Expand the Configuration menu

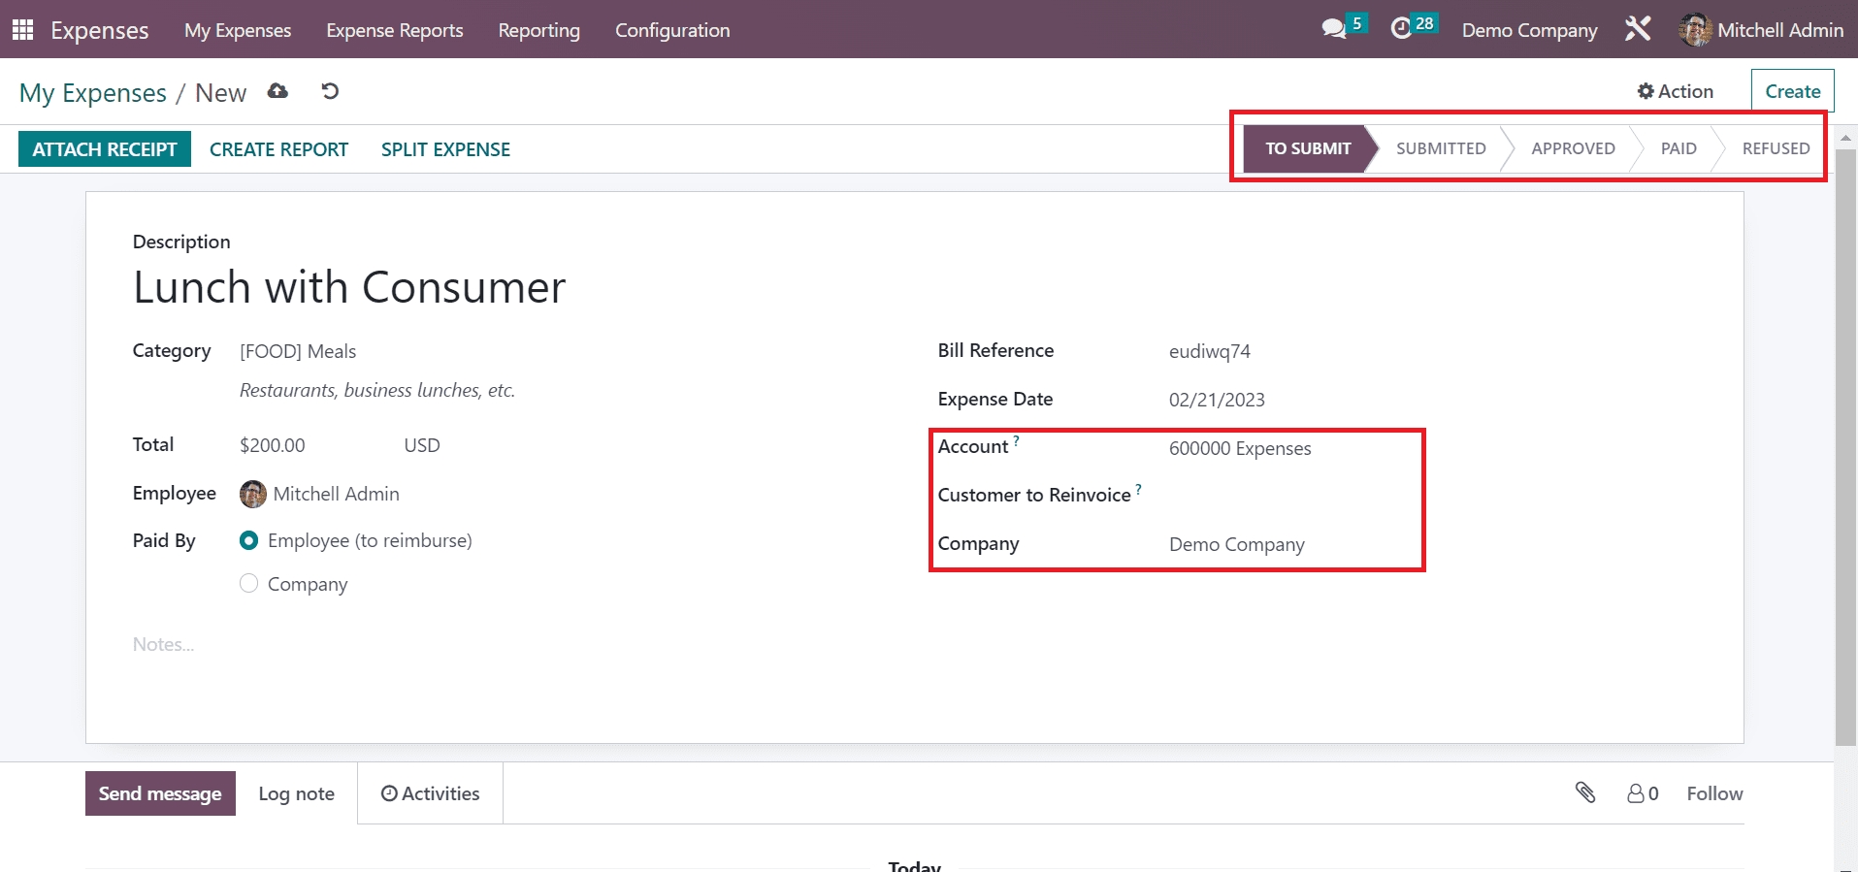pos(672,30)
